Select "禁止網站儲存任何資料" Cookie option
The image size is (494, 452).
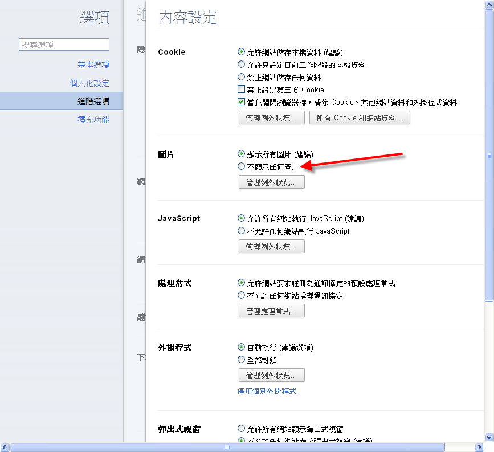click(241, 77)
